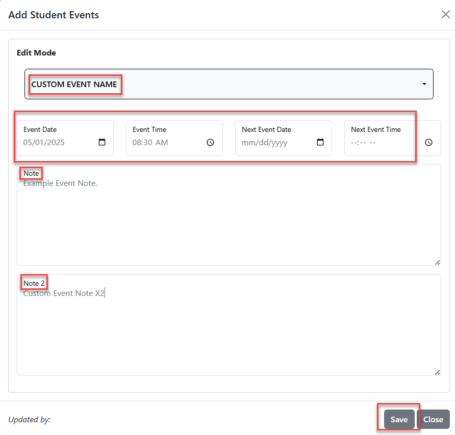Click the event name dropdown caret arrow
The width and height of the screenshot is (455, 435).
pos(424,84)
